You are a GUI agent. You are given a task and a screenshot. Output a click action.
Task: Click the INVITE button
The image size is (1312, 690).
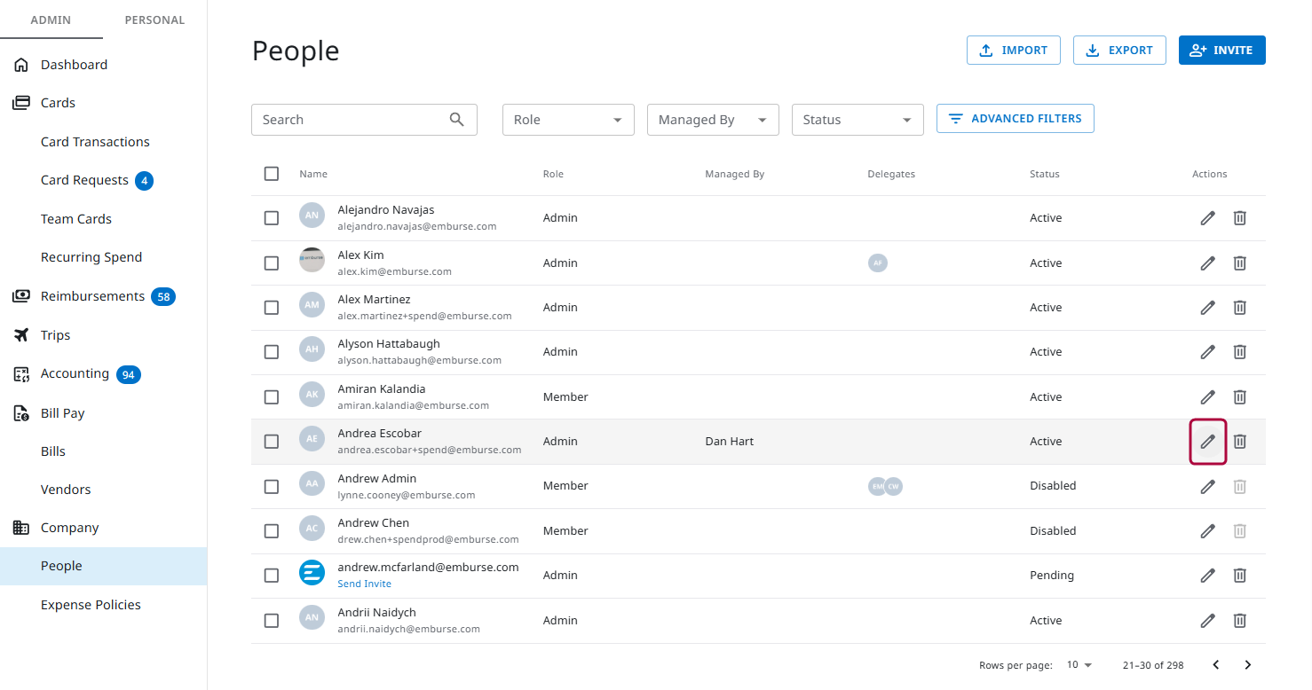pyautogui.click(x=1222, y=50)
